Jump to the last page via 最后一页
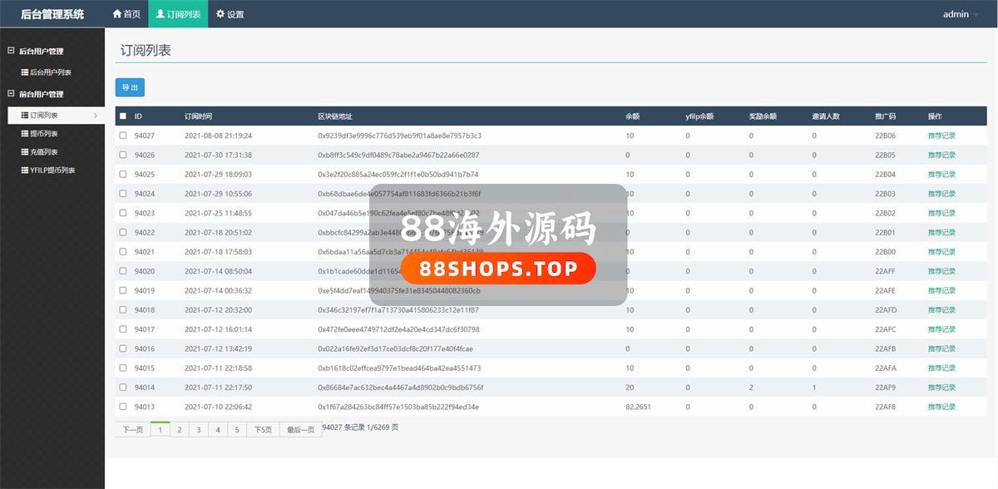Viewport: 998px width, 489px height. [300, 430]
